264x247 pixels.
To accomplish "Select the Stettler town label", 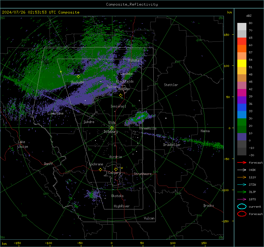I will tap(171, 85).
